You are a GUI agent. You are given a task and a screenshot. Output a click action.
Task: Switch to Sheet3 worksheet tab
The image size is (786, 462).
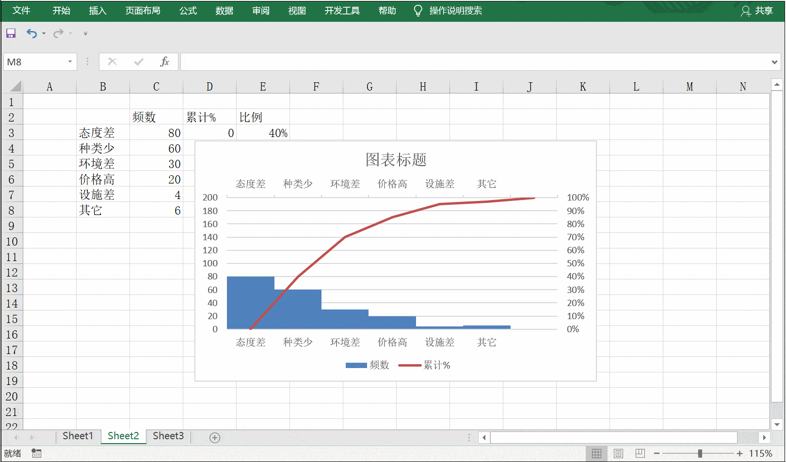click(168, 436)
